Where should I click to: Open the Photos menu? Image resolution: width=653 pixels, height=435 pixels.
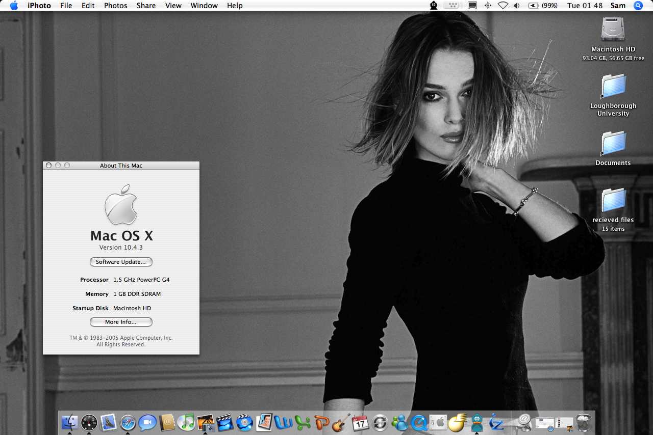[115, 6]
